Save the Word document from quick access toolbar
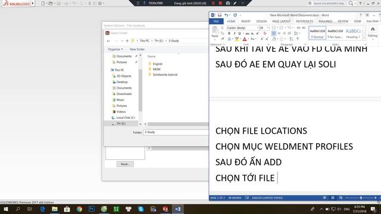Viewport: 381px width, 214px height. [220, 15]
